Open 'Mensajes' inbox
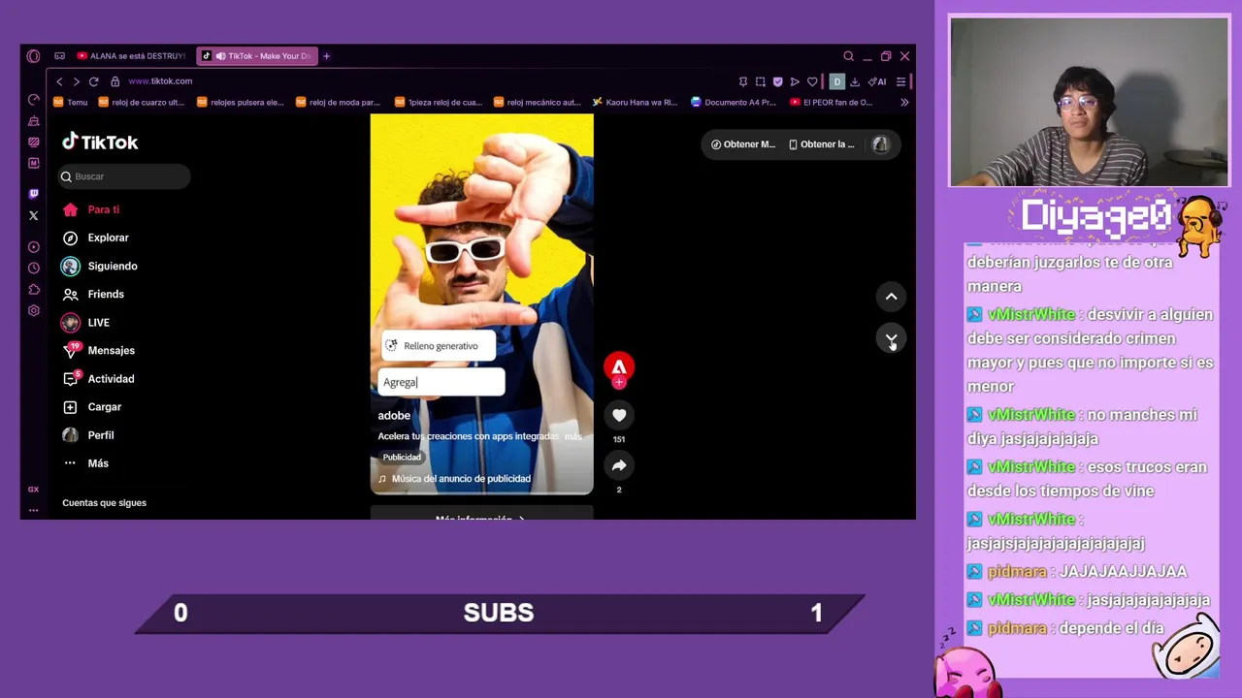Screen dimensions: 1242x698 click(x=98, y=351)
